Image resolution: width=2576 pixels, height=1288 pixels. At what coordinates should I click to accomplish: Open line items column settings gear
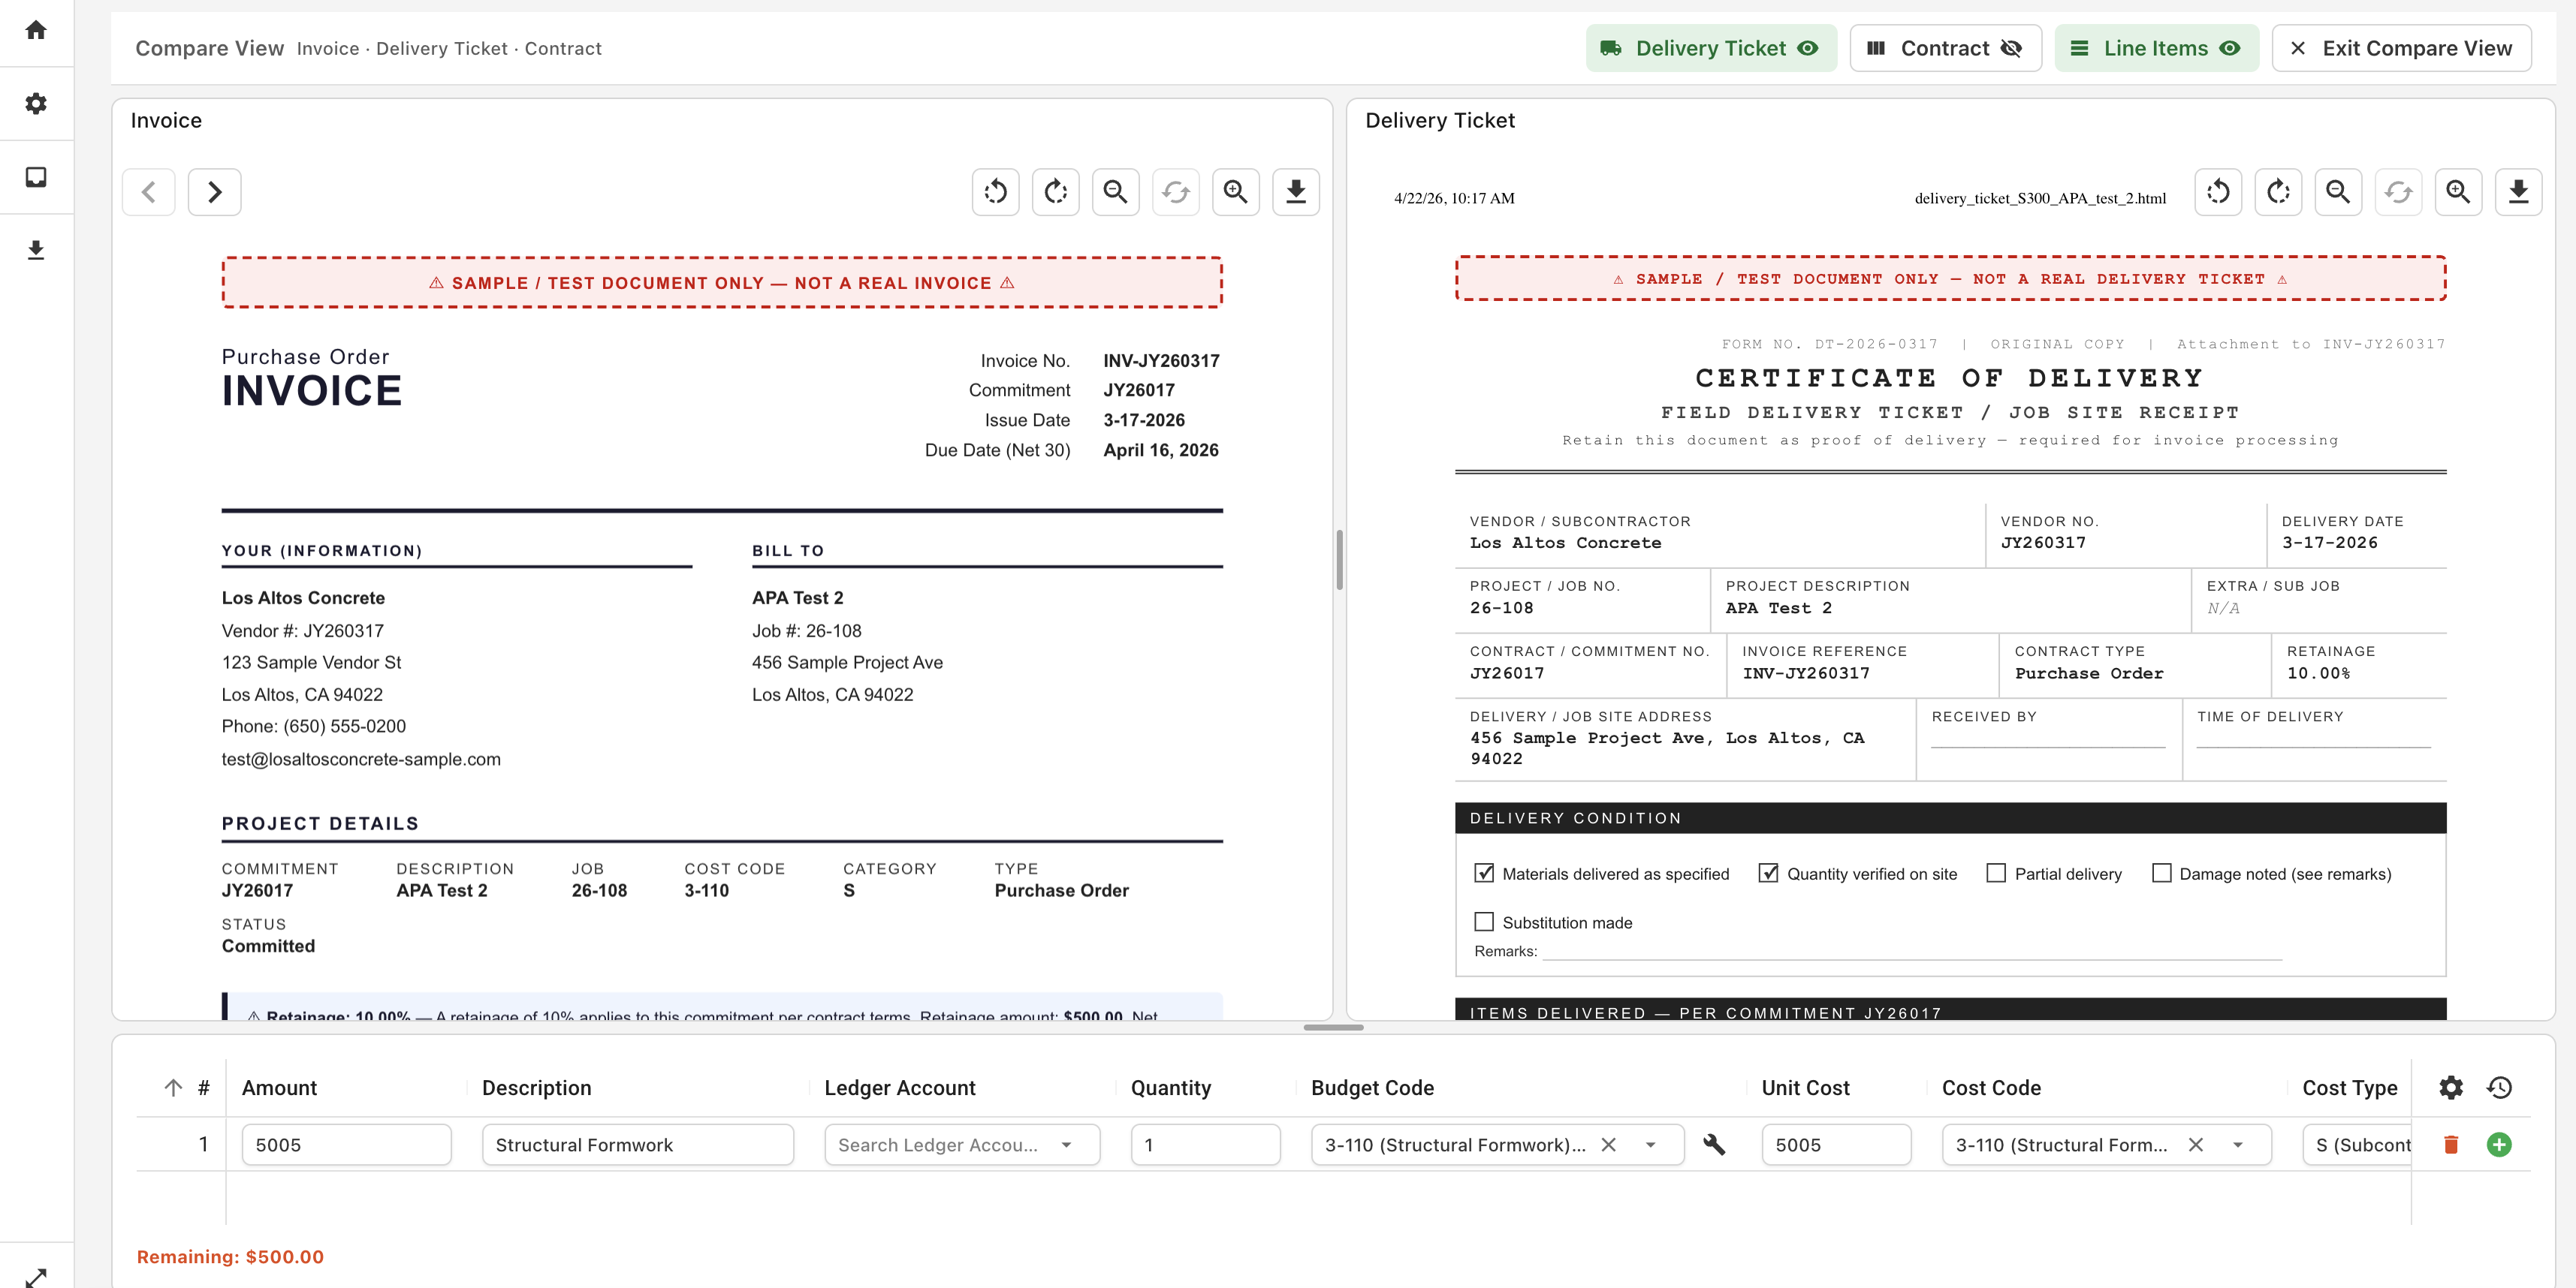coord(2450,1087)
